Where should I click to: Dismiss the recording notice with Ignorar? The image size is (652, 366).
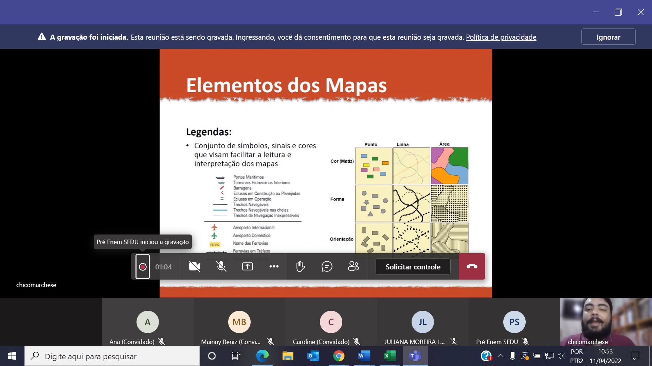[608, 37]
